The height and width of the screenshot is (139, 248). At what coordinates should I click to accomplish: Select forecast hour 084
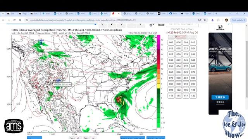[x=193, y=78]
